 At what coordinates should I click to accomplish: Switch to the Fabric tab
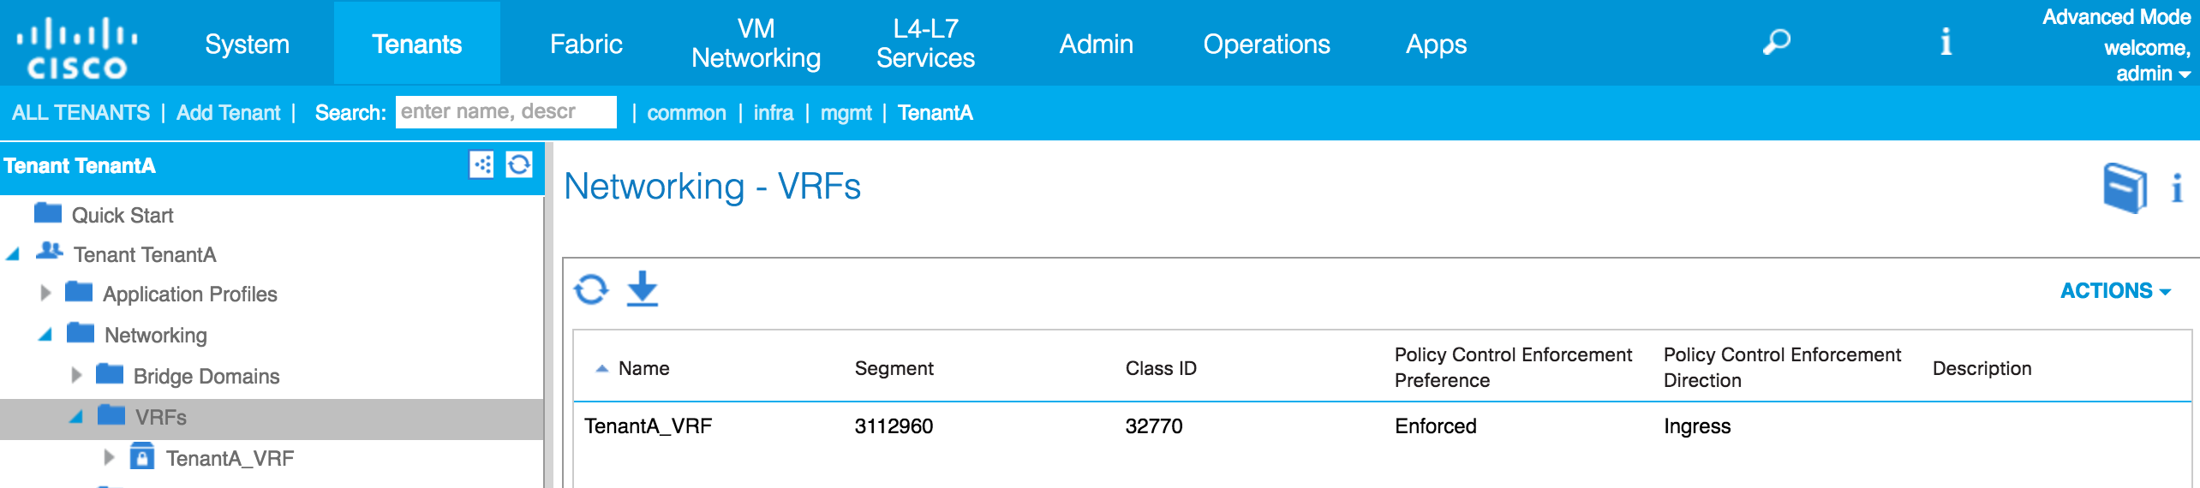(586, 44)
